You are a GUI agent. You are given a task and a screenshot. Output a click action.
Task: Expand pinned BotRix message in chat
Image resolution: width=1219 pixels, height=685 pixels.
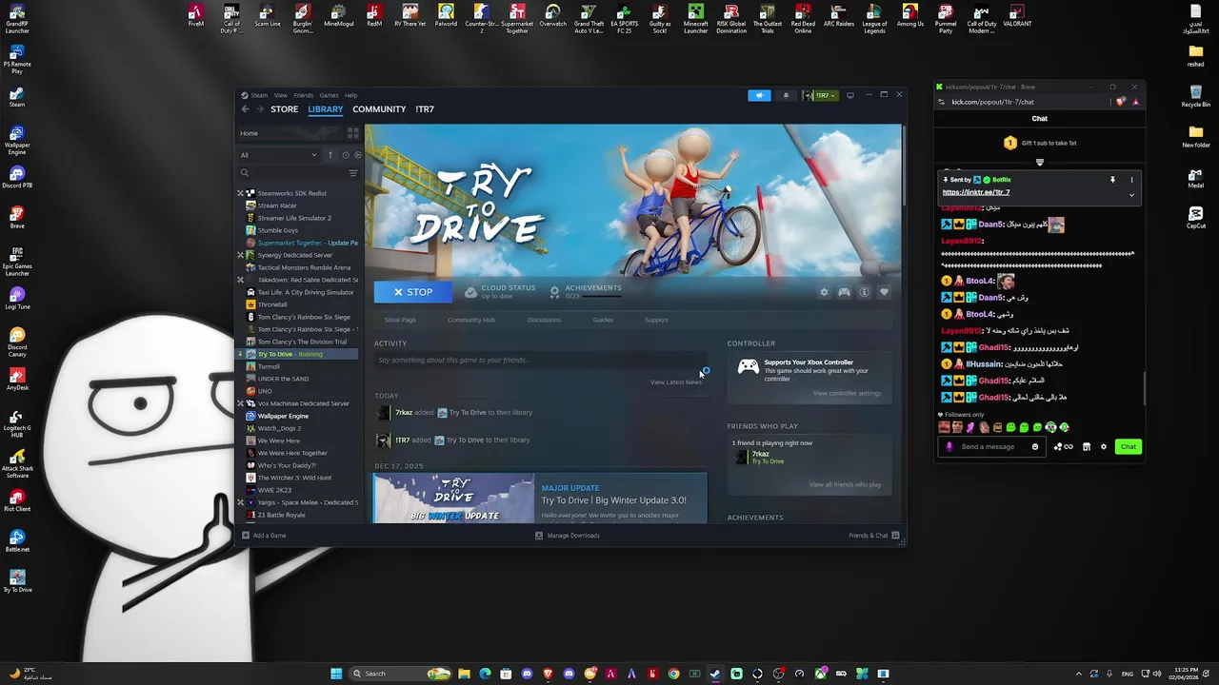(1131, 195)
